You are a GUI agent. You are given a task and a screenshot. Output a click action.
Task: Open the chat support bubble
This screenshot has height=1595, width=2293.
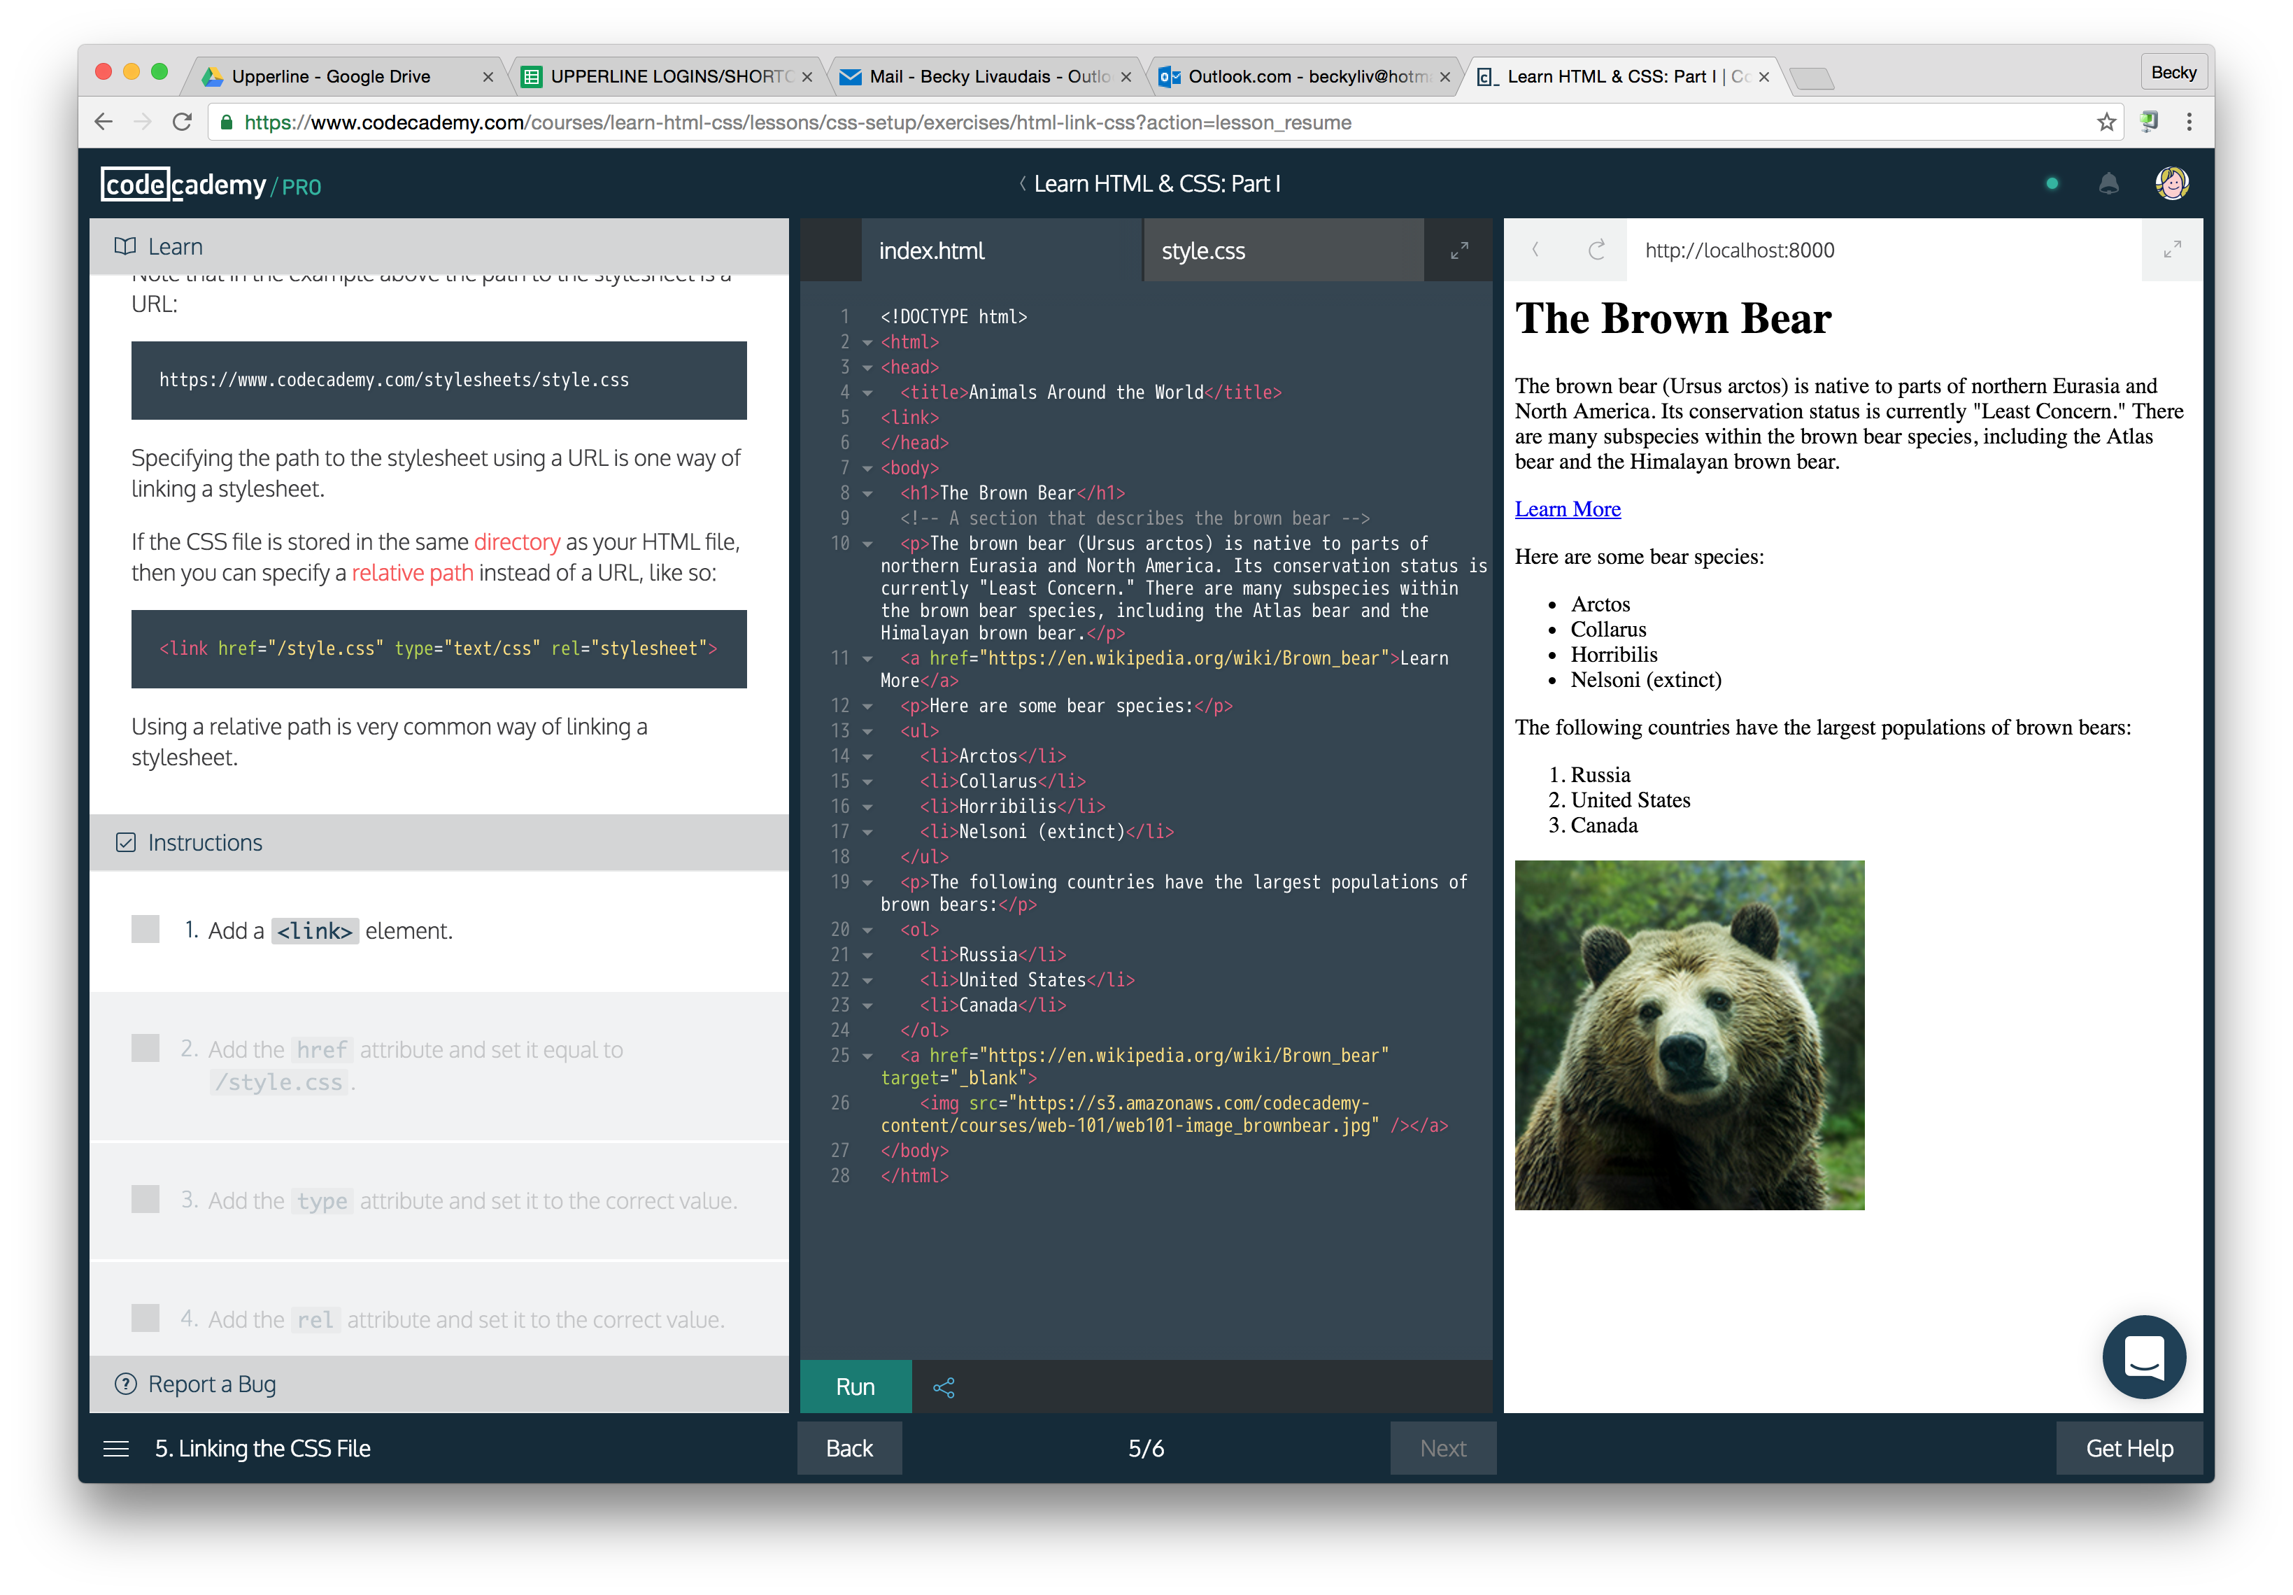pyautogui.click(x=2143, y=1357)
